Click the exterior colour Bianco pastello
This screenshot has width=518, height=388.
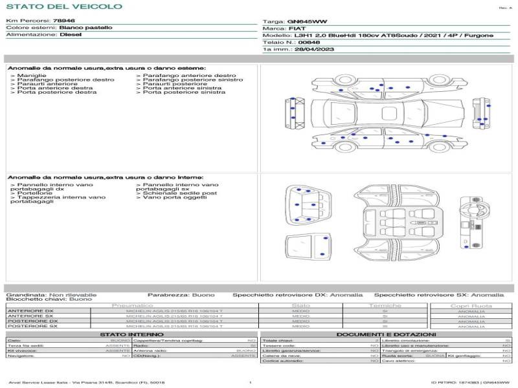86,27
